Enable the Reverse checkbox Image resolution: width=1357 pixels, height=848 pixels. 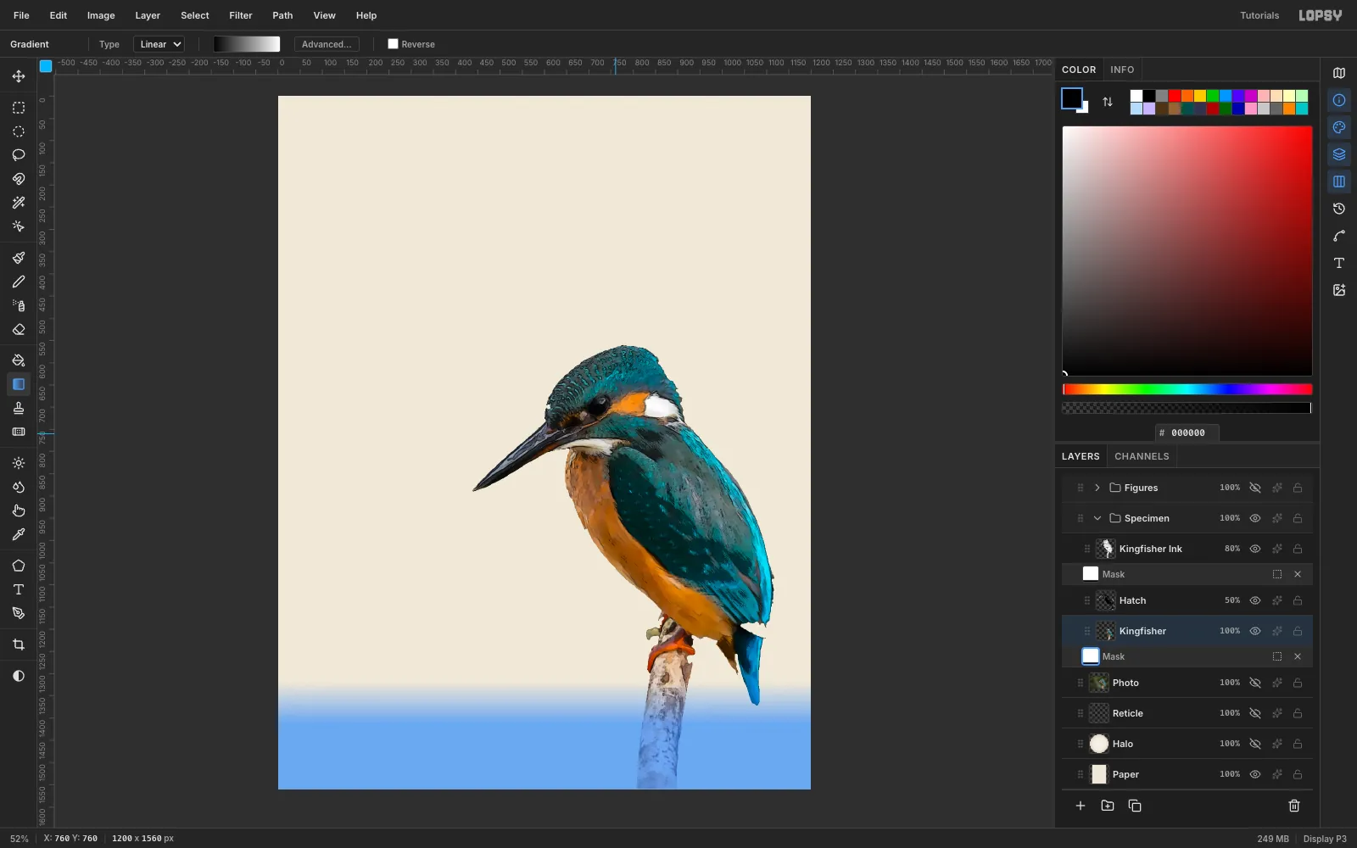pyautogui.click(x=393, y=44)
